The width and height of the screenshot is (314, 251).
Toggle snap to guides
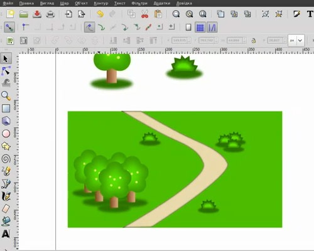click(212, 27)
